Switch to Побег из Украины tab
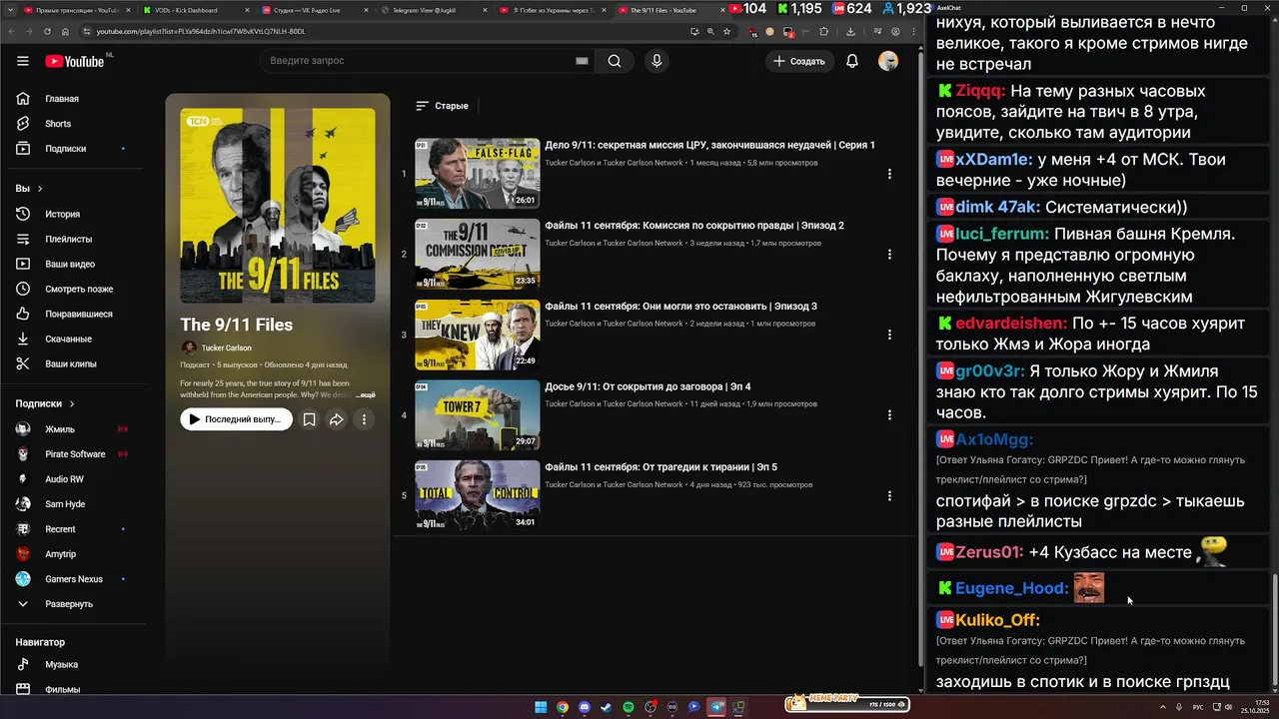The image size is (1279, 719). point(554,10)
